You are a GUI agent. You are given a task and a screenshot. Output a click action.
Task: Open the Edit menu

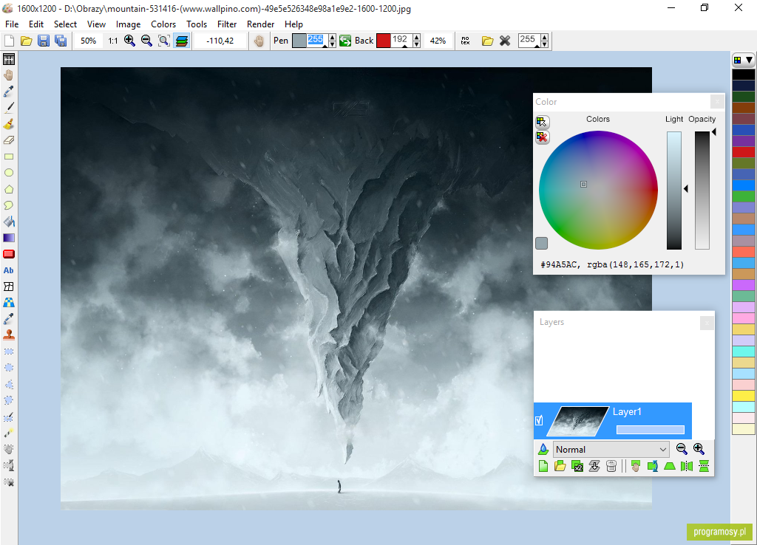[36, 24]
